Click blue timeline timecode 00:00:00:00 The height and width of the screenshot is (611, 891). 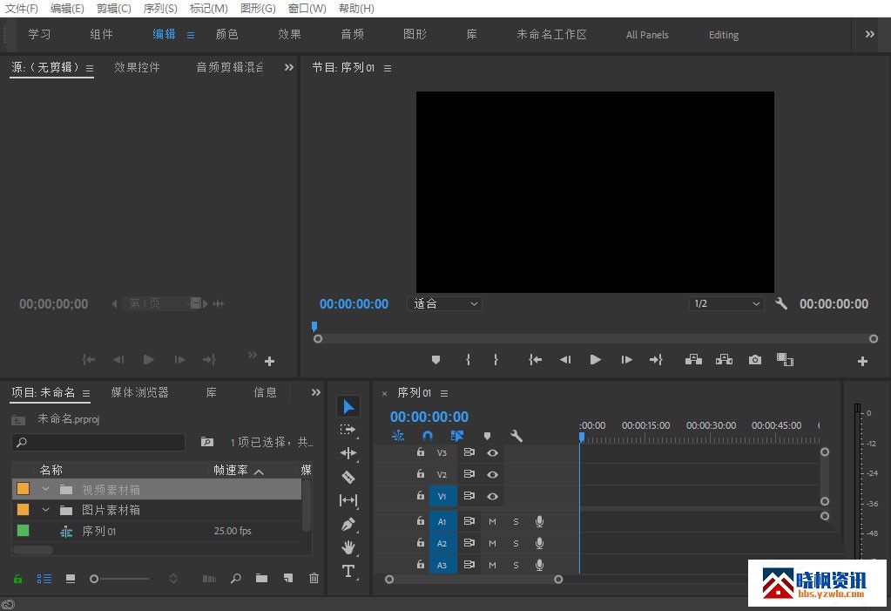429,417
